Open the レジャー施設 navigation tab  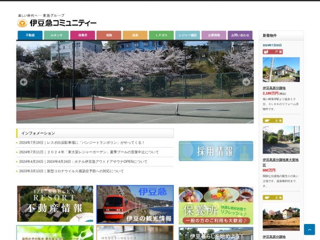[188, 35]
